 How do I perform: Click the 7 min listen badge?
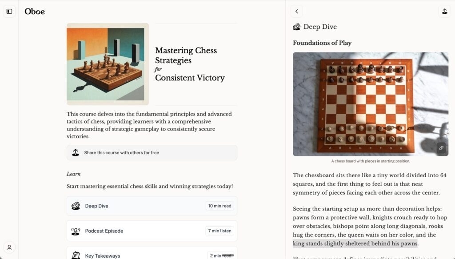[220, 231]
